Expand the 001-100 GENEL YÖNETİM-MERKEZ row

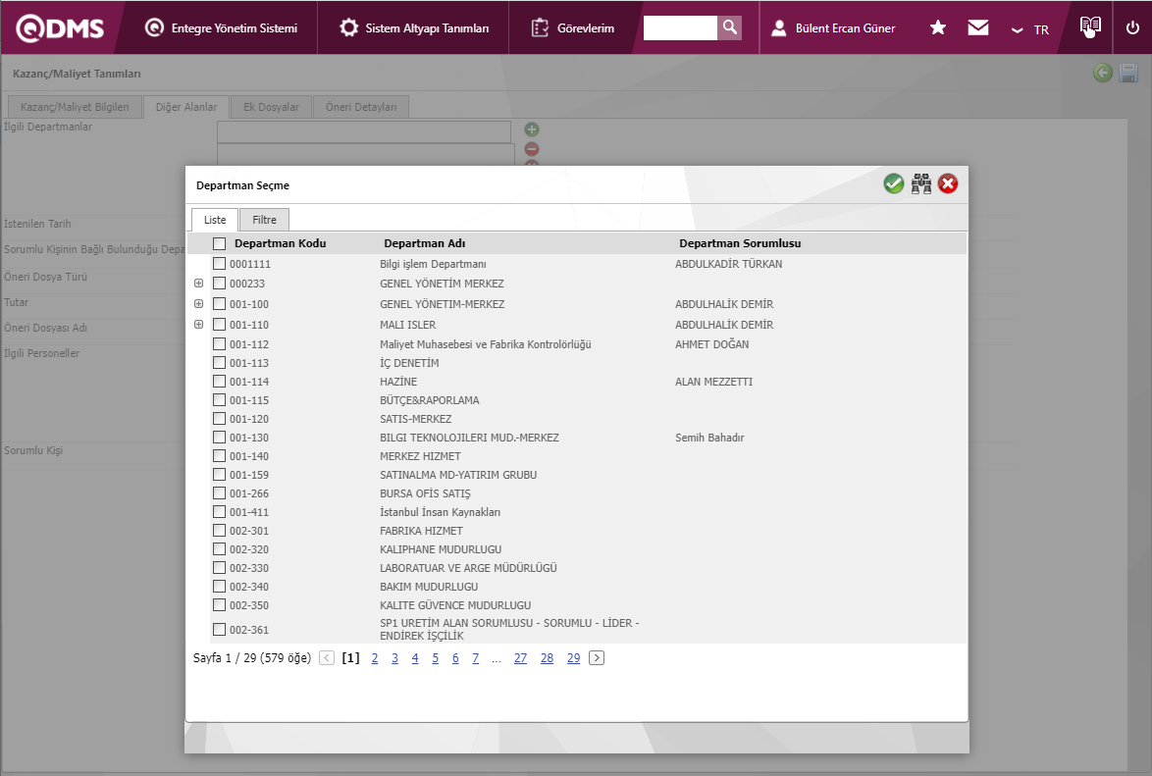tap(198, 303)
